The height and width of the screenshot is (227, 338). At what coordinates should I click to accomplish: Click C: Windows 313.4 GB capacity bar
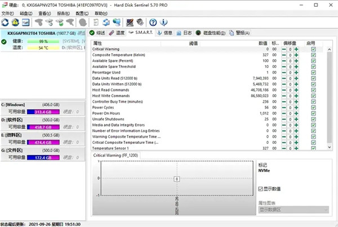point(43,112)
